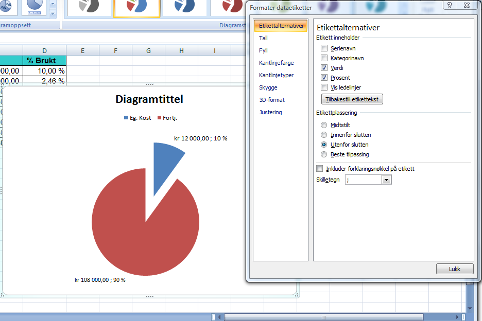Image resolution: width=482 pixels, height=321 pixels.
Task: Choose the pie layout with legend below
Action: coord(34,7)
